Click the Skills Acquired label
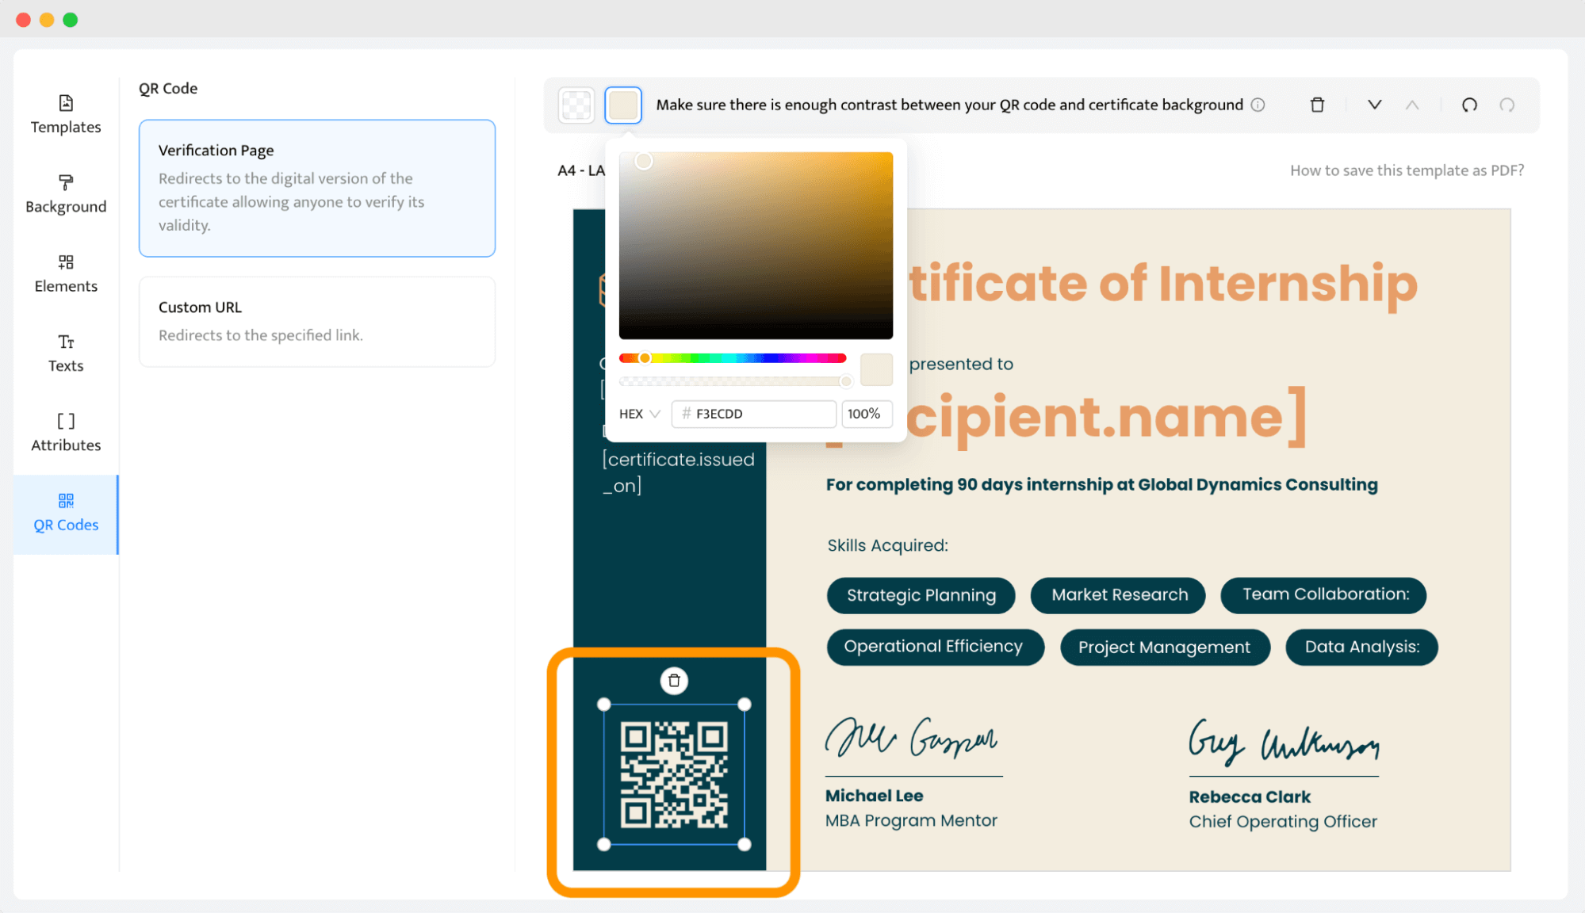1585x913 pixels. click(x=887, y=545)
